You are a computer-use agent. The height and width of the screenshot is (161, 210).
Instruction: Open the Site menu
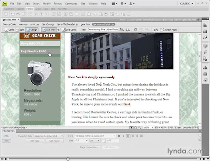click(83, 4)
